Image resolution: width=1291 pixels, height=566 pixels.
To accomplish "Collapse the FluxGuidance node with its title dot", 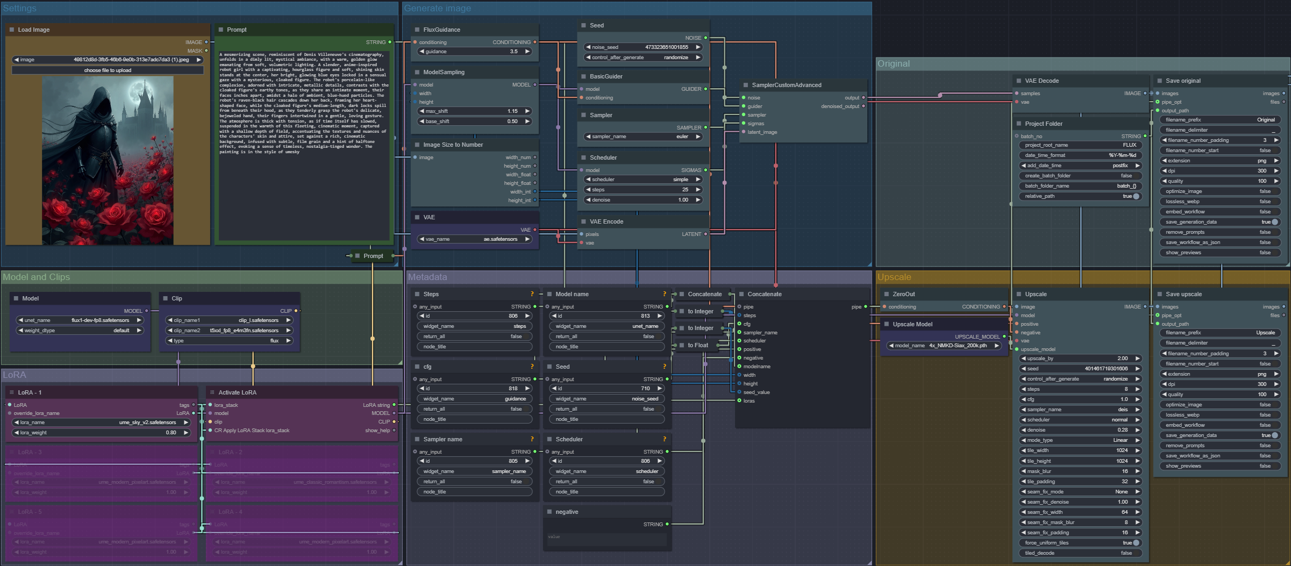I will click(417, 30).
